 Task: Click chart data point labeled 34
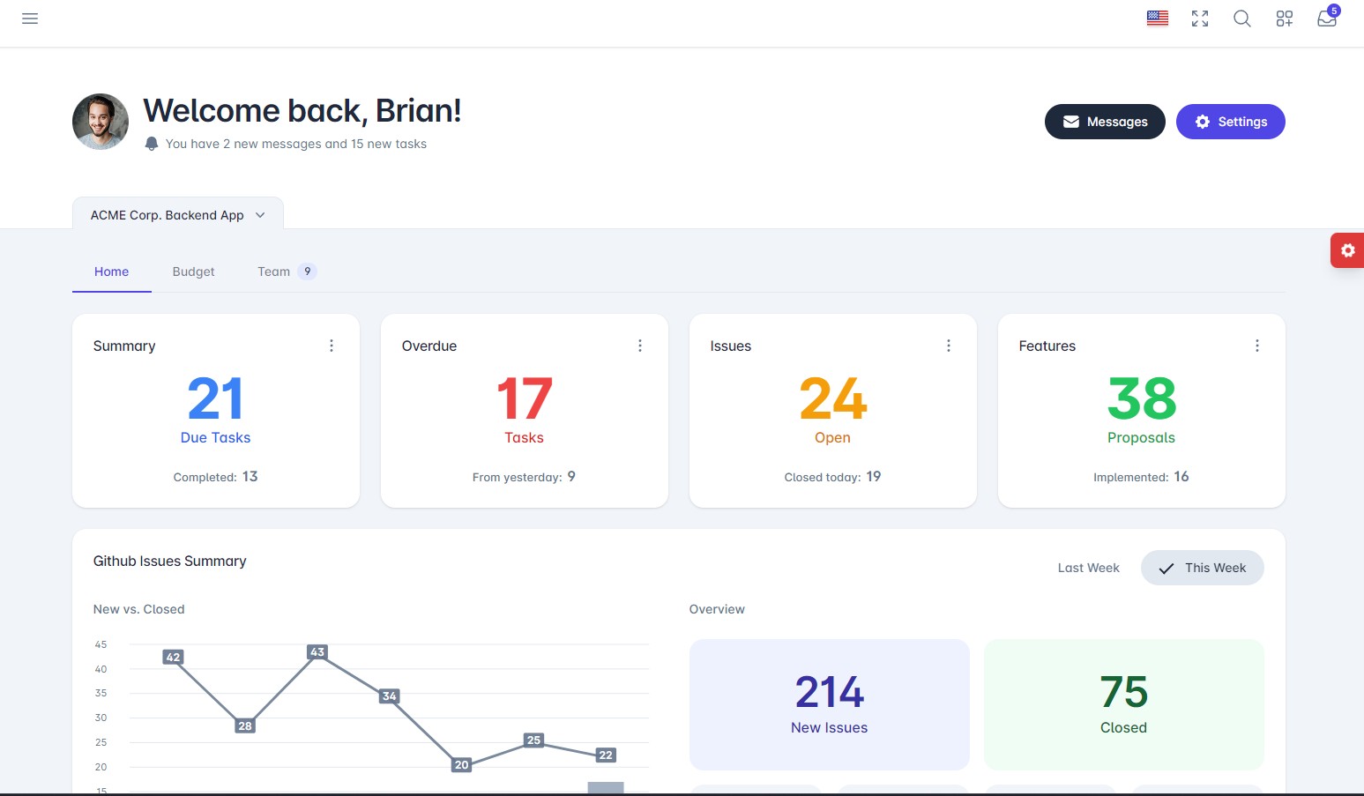click(390, 696)
